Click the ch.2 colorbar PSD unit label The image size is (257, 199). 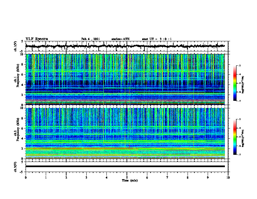[x=243, y=139]
